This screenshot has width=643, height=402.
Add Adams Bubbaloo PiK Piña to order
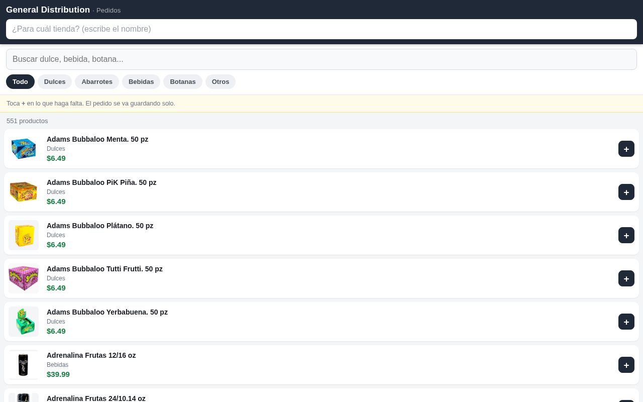coord(626,192)
